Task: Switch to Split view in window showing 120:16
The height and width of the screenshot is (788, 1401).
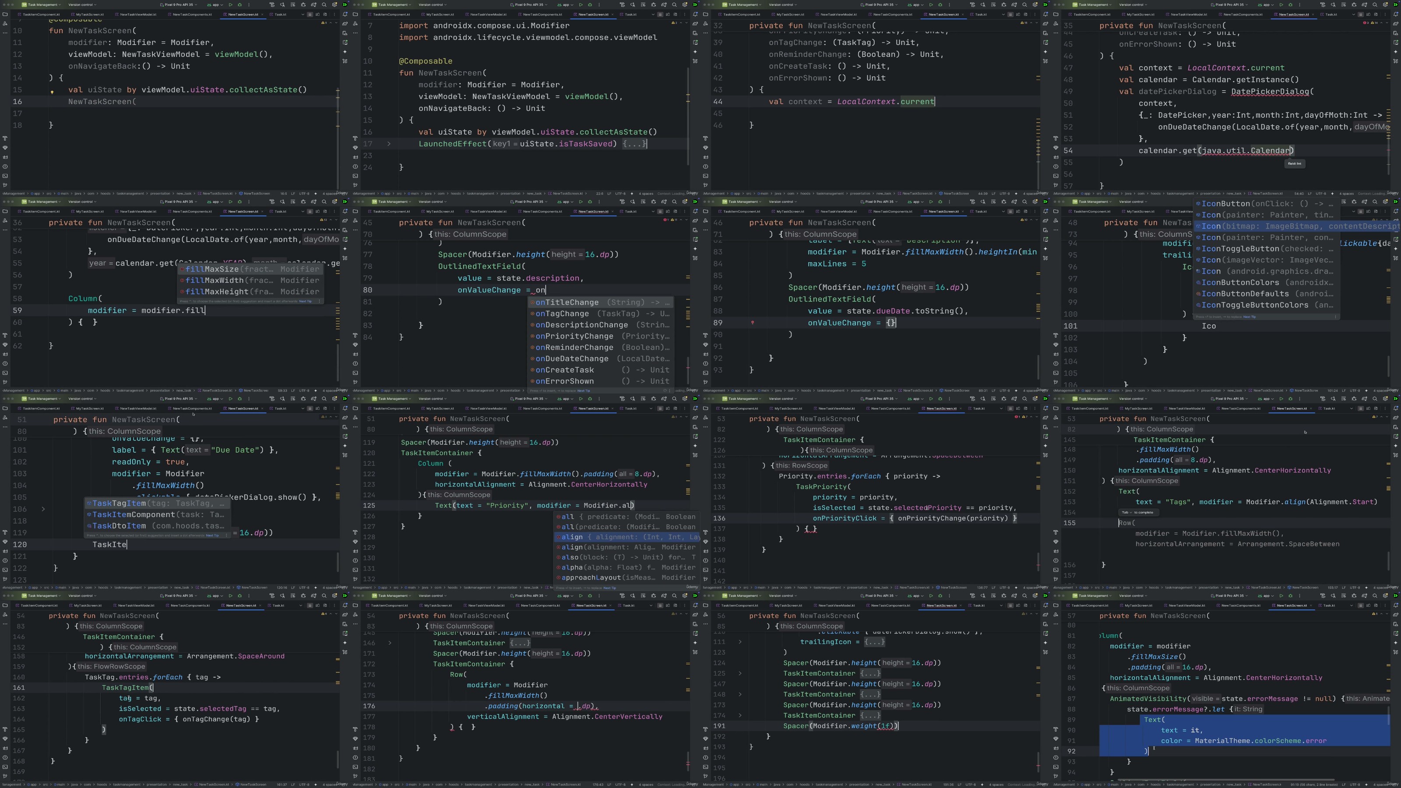Action: pyautogui.click(x=317, y=408)
